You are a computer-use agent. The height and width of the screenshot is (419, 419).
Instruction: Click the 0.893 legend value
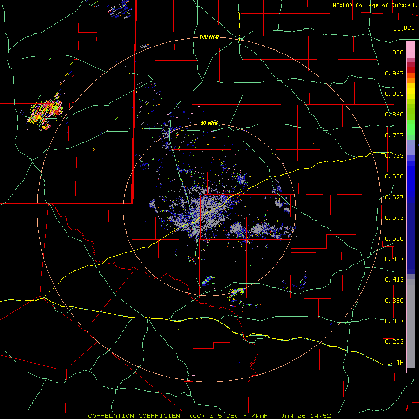pos(394,94)
